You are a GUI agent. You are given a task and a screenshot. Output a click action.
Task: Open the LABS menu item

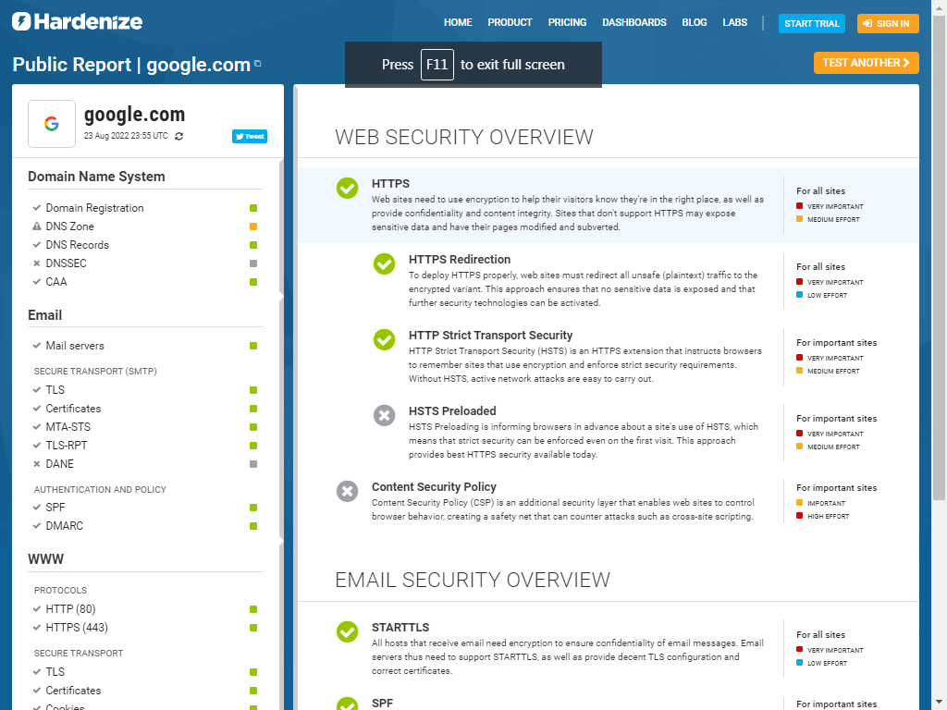tap(735, 22)
